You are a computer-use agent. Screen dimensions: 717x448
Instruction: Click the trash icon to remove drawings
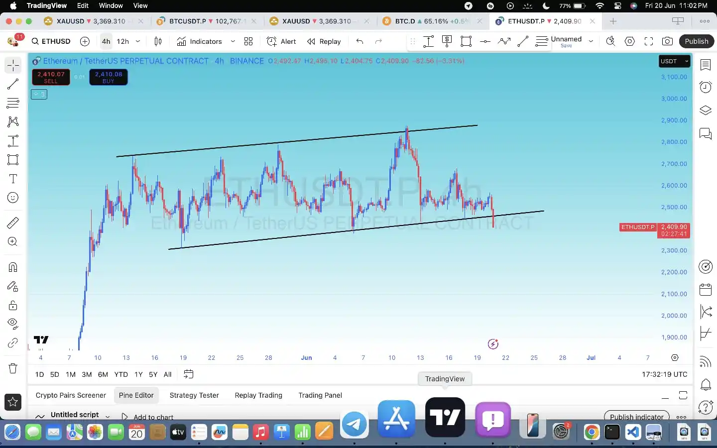click(x=13, y=368)
